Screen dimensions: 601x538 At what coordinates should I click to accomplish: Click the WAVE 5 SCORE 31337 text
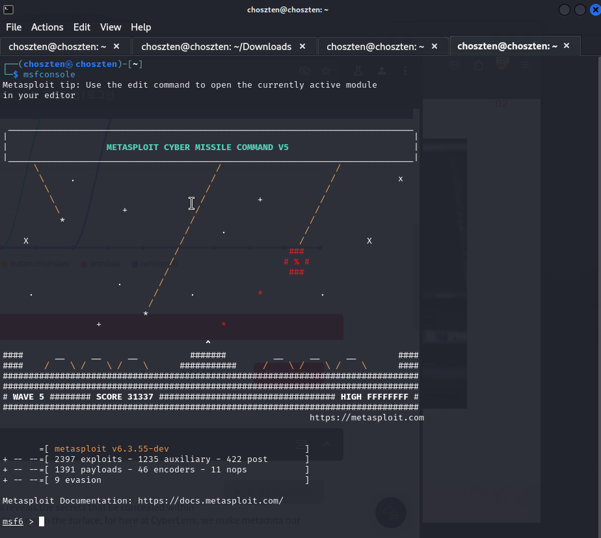[83, 397]
